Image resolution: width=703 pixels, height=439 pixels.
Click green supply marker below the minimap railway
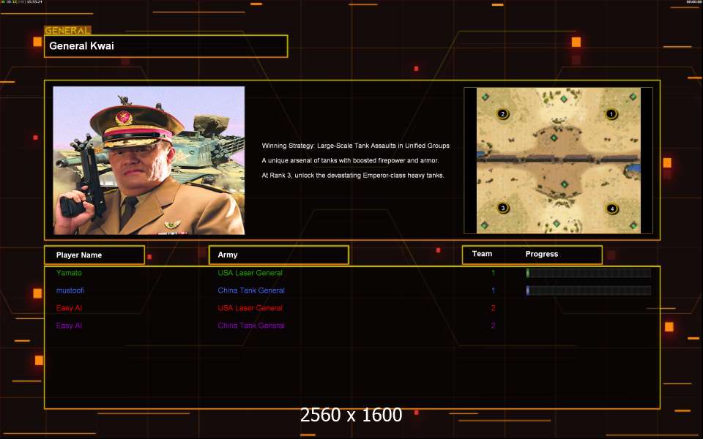pyautogui.click(x=565, y=184)
